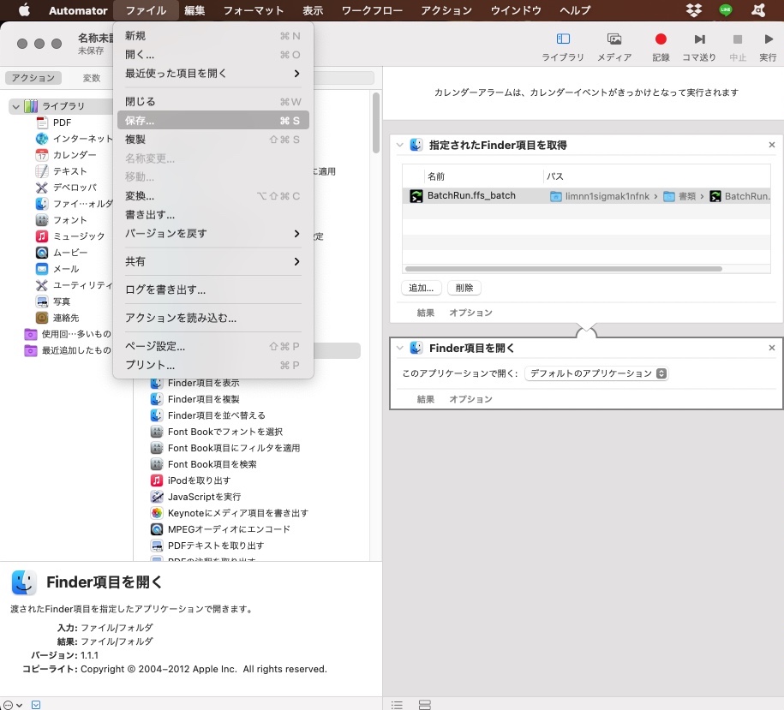Screen dimensions: 784x710
Task: Click the horizontal scrollbar under the file table
Action: coord(564,269)
